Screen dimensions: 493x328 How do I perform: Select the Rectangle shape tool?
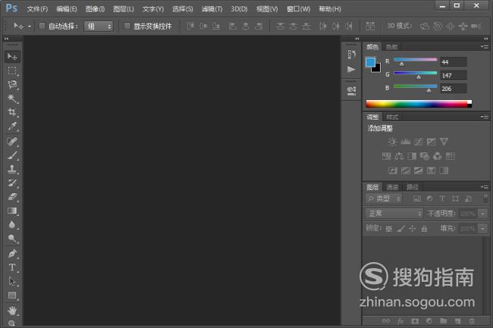tap(12, 295)
